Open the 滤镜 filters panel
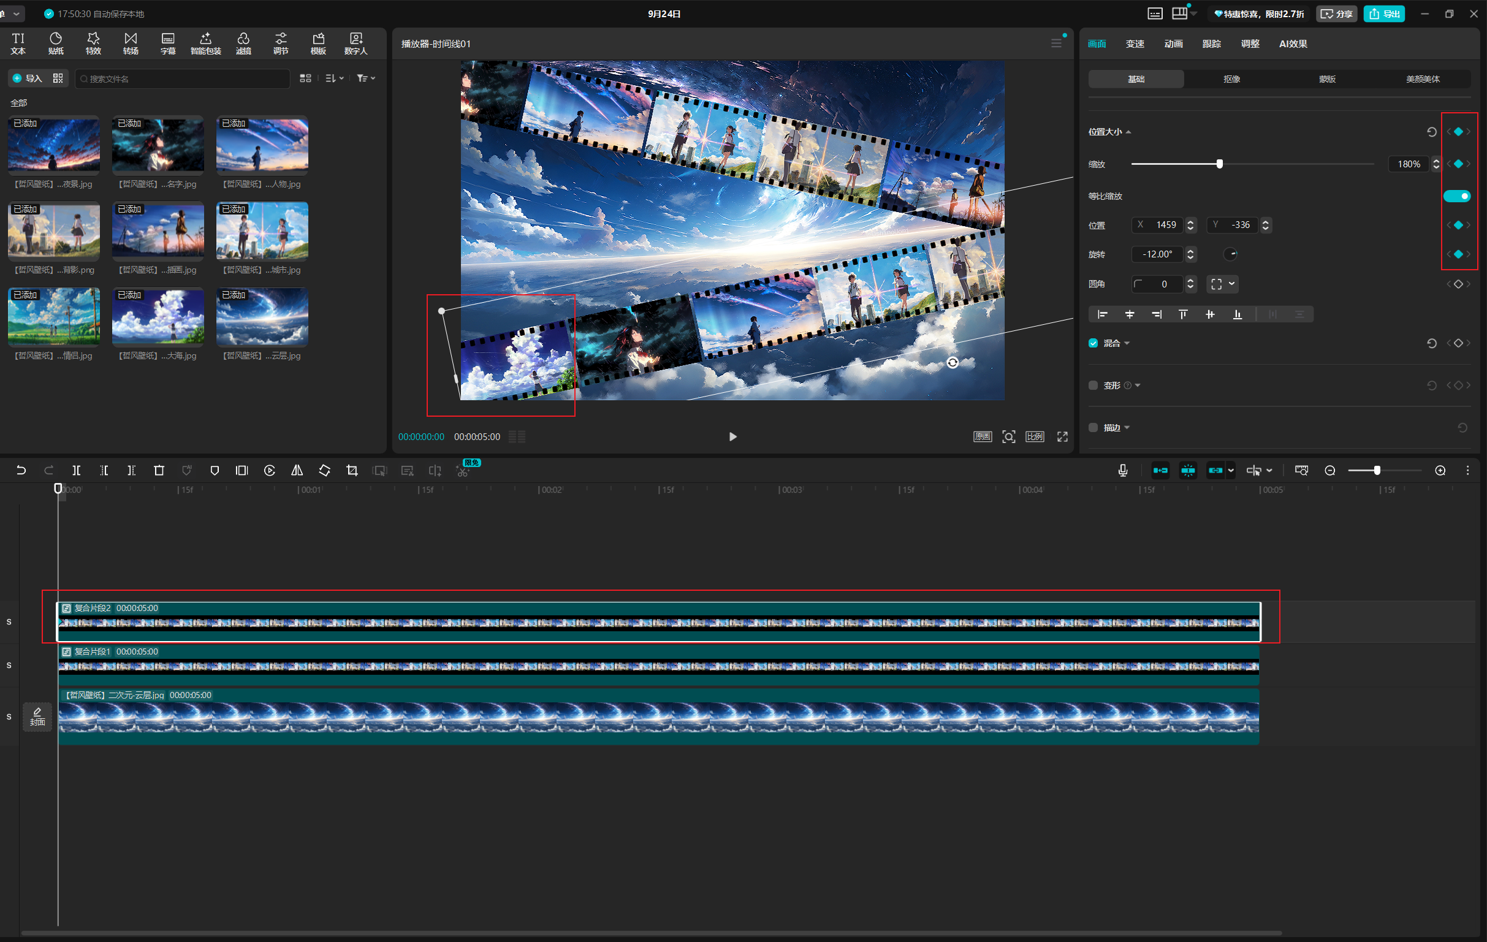The width and height of the screenshot is (1487, 942). (x=243, y=44)
